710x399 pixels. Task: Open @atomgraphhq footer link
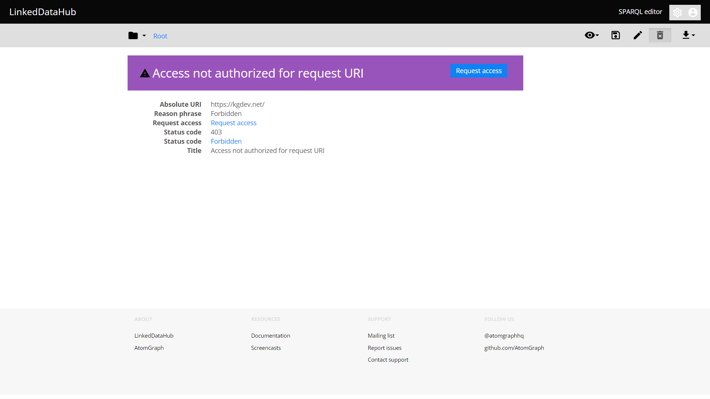pos(504,335)
